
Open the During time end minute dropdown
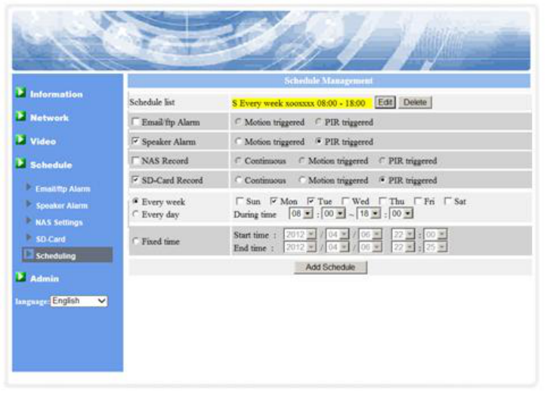pos(401,213)
